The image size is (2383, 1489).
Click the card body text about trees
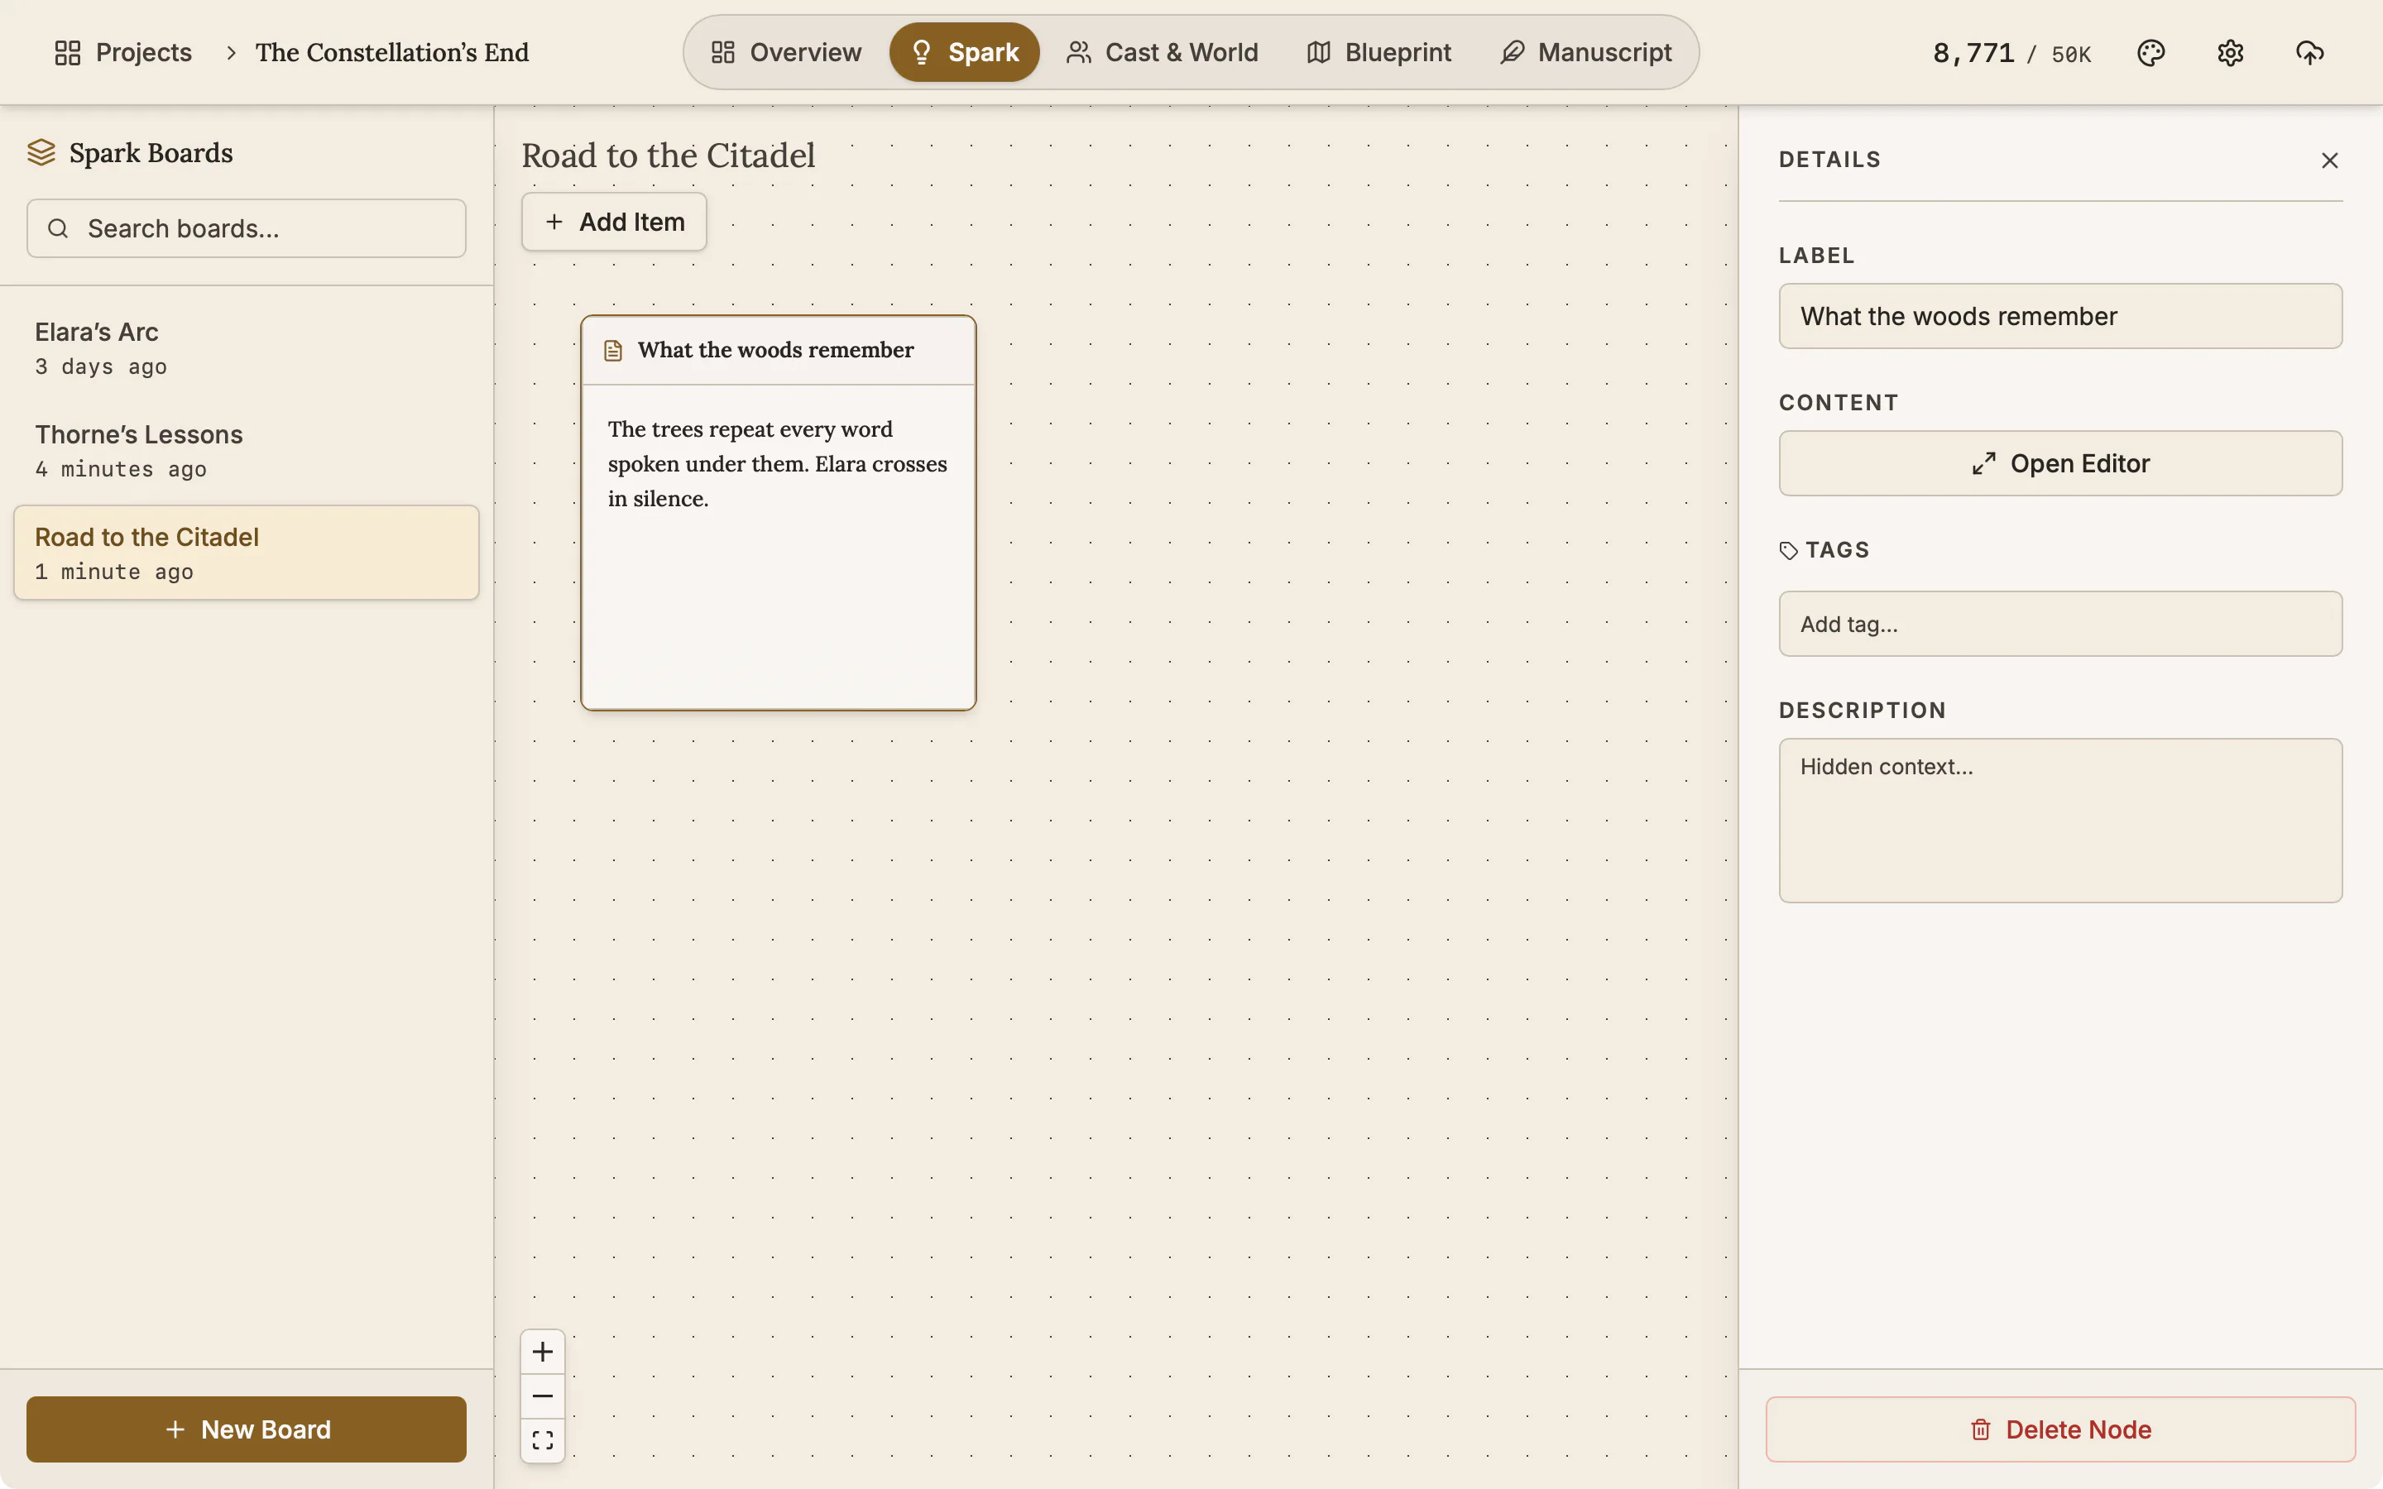(777, 464)
